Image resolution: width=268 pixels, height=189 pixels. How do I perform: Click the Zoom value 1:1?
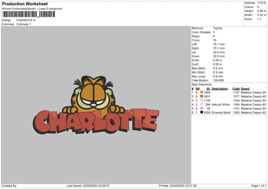pyautogui.click(x=259, y=19)
